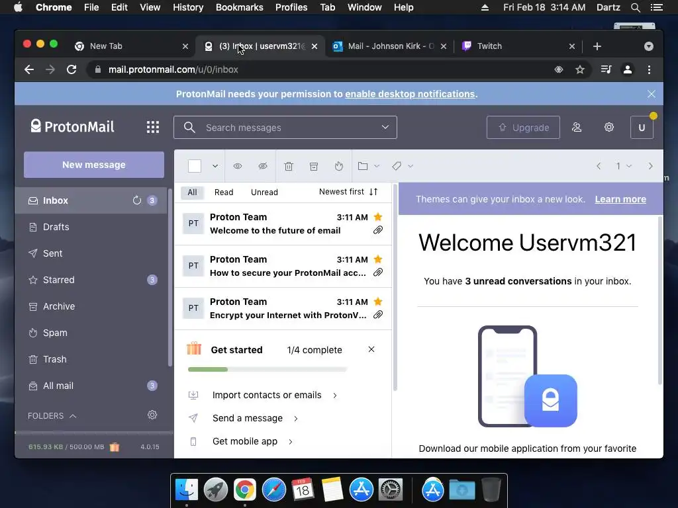Unstar the Encrypt your Internet with ProtonVPN message
Image resolution: width=678 pixels, height=508 pixels.
pyautogui.click(x=378, y=302)
